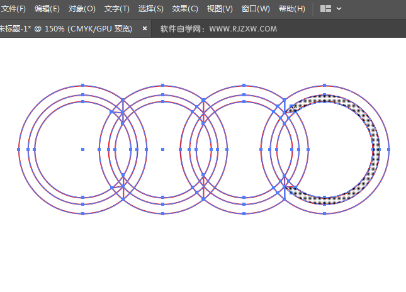Image resolution: width=406 pixels, height=292 pixels.
Task: Click the arrange documents layout icon
Action: 325,9
